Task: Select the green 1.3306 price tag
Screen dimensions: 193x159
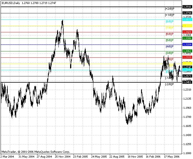Action: coord(187,38)
